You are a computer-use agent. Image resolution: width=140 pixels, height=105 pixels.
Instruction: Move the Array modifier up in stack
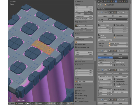[121, 13]
